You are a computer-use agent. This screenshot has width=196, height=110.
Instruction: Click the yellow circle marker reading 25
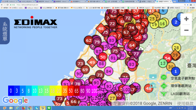tap(152, 19)
